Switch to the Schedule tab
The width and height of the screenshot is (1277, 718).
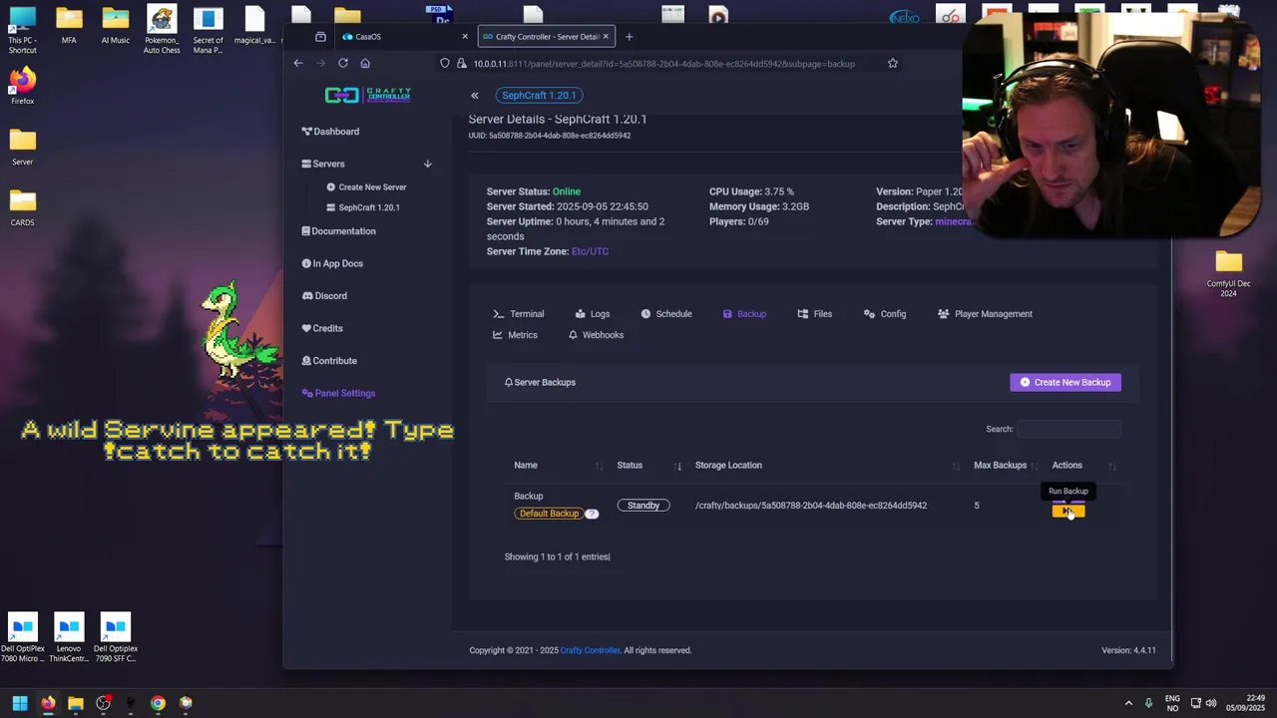coord(666,314)
